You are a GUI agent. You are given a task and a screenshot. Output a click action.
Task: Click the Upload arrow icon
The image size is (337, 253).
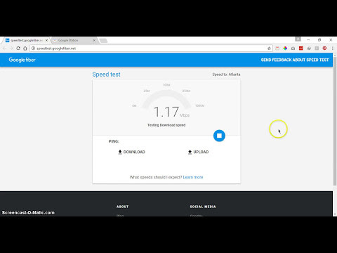pos(190,152)
